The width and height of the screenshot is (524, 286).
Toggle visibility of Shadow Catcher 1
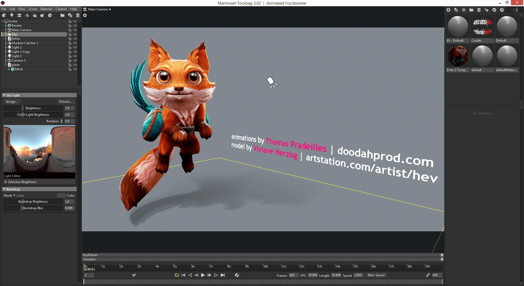[x=75, y=43]
